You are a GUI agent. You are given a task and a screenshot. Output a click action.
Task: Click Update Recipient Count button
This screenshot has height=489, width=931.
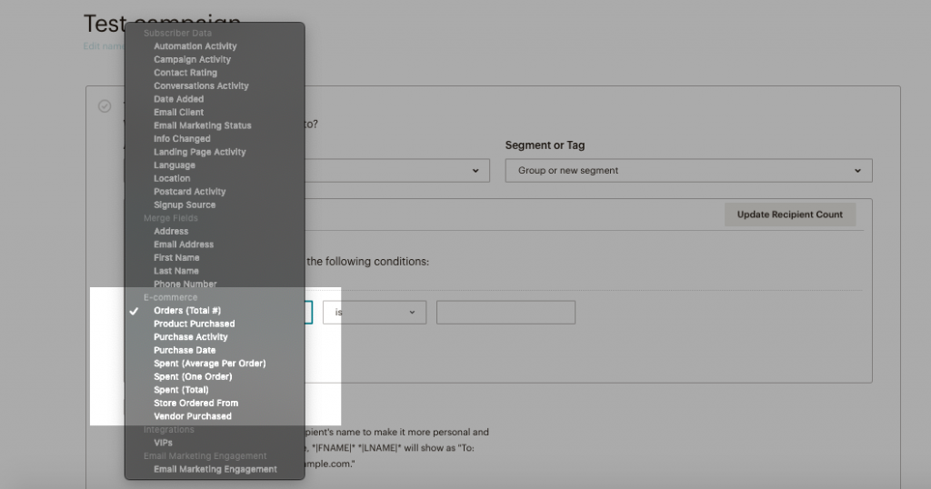790,215
